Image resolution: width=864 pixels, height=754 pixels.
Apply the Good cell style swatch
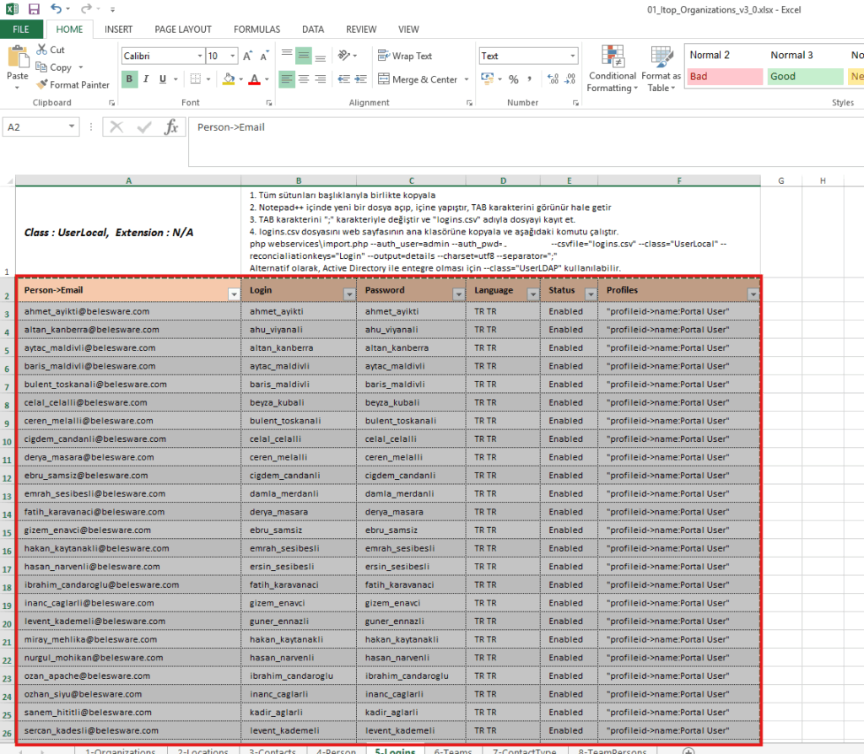coord(805,77)
